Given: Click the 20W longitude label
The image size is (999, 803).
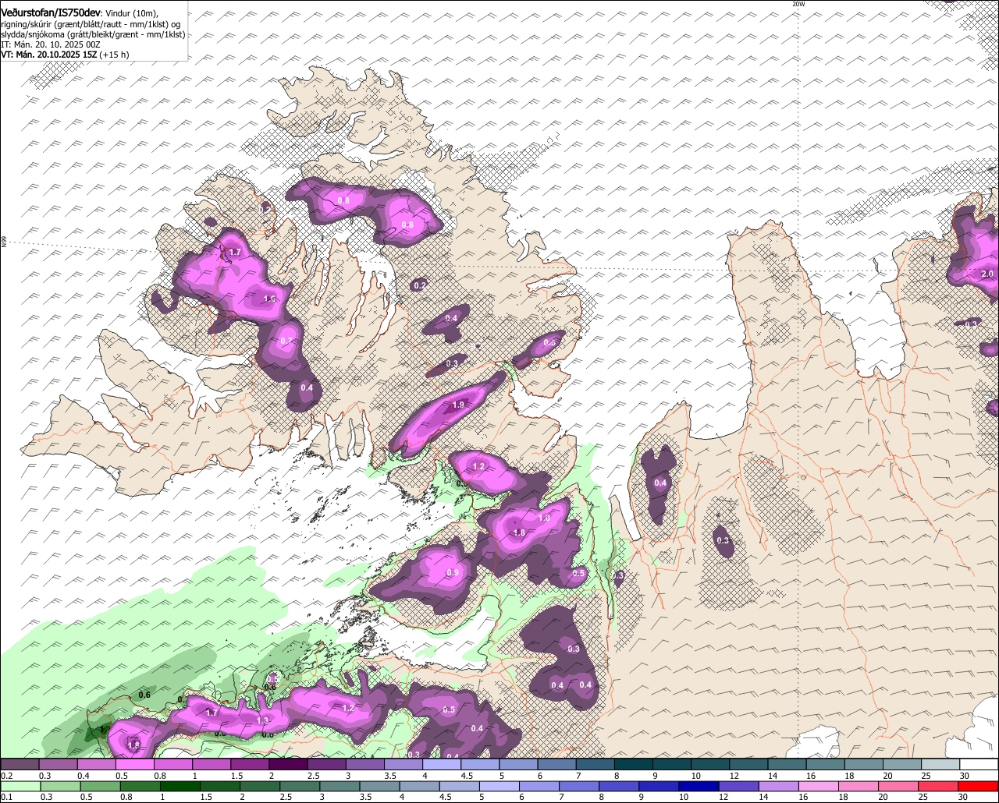Looking at the screenshot, I should 798,4.
